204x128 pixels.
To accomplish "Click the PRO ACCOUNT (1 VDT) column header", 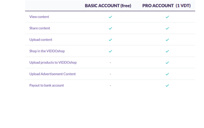I will pyautogui.click(x=166, y=6).
